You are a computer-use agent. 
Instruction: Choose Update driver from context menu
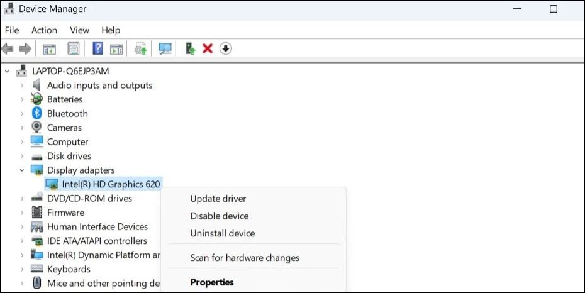[x=218, y=199]
